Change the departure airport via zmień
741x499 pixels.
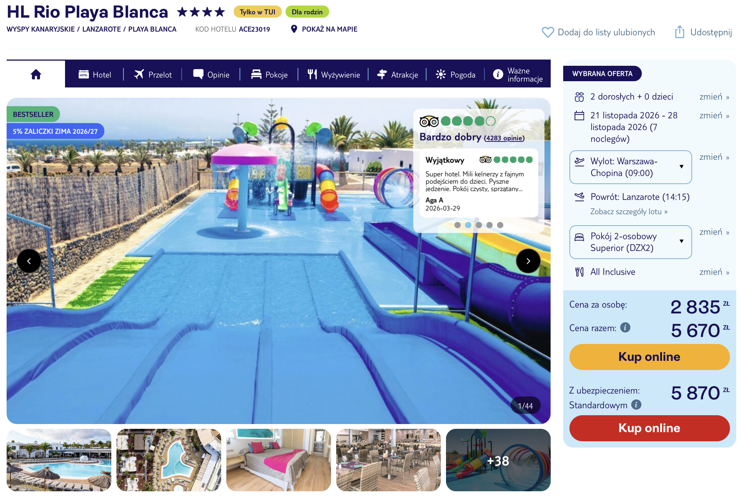[714, 157]
